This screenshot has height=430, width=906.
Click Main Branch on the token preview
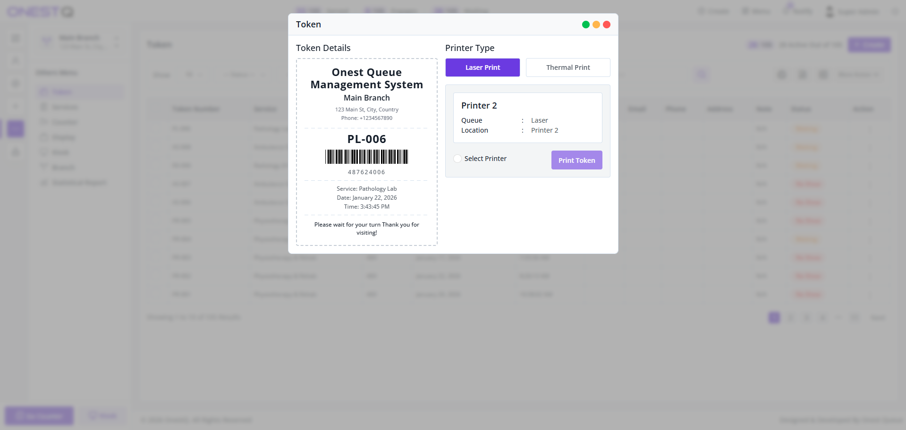(x=366, y=98)
